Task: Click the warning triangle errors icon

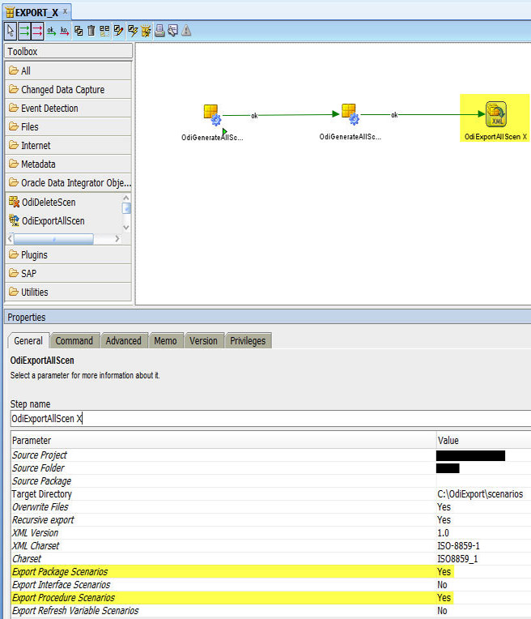Action: [186, 31]
